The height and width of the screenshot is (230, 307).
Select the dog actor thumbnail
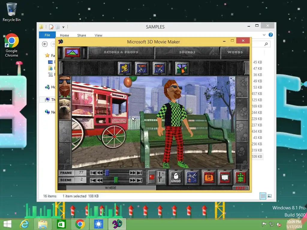[65, 109]
